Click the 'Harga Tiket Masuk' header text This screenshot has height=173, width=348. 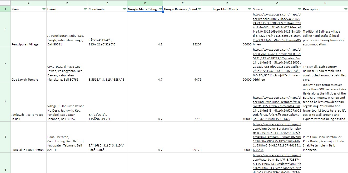(x=225, y=9)
